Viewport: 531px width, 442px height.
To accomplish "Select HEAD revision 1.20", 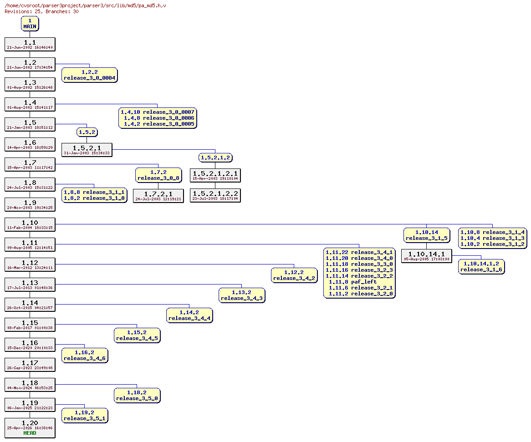I will [x=30, y=427].
